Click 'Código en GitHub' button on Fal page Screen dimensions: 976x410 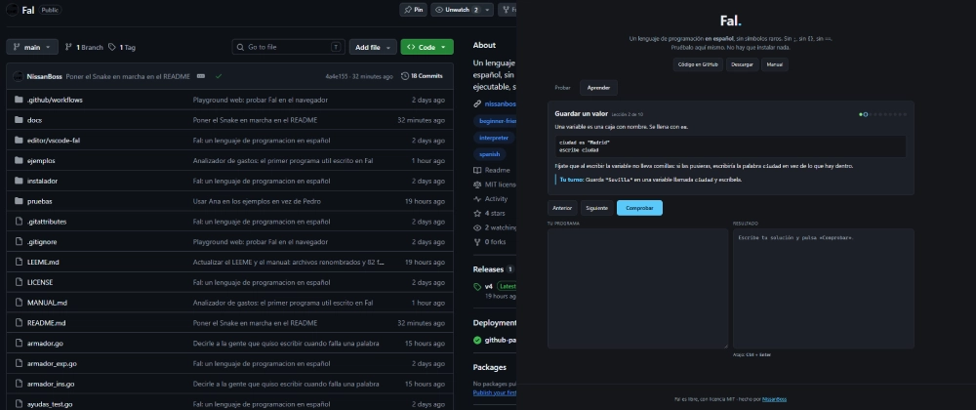click(698, 64)
